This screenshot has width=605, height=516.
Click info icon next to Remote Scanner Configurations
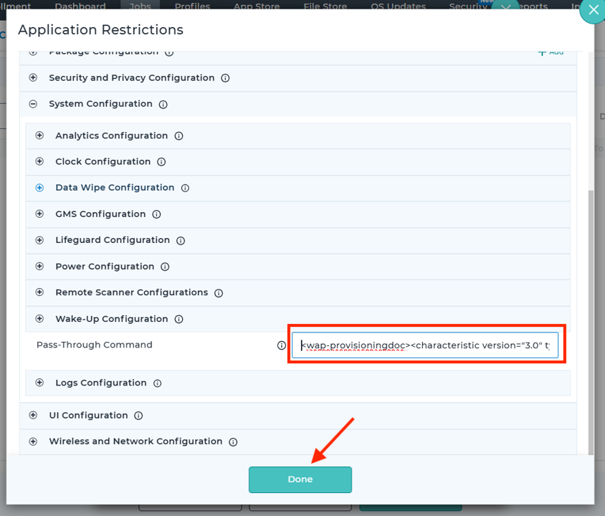pyautogui.click(x=219, y=293)
